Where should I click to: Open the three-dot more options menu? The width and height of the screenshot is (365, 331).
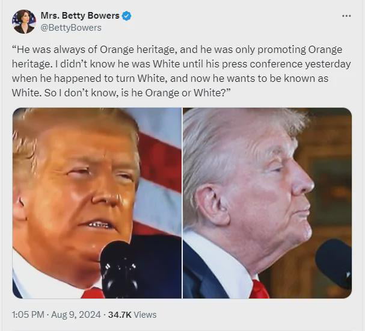(346, 16)
